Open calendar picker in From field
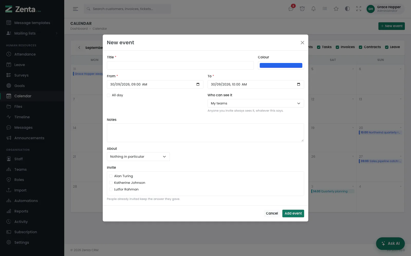The image size is (411, 256). [x=198, y=84]
